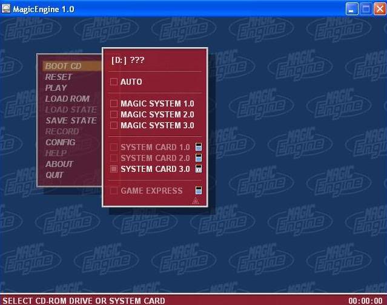Check the Magic System 3.0 box
The width and height of the screenshot is (387, 305).
(114, 125)
